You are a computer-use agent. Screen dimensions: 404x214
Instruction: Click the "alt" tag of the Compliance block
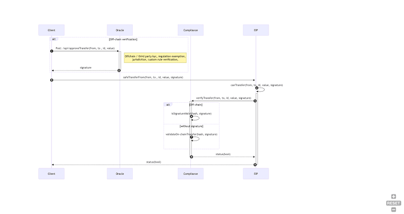[x=168, y=105]
